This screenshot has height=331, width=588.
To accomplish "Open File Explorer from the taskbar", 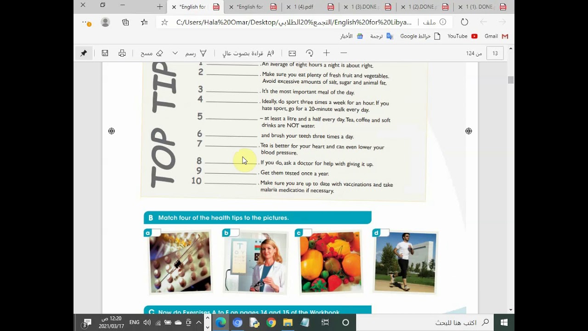I will click(x=288, y=323).
